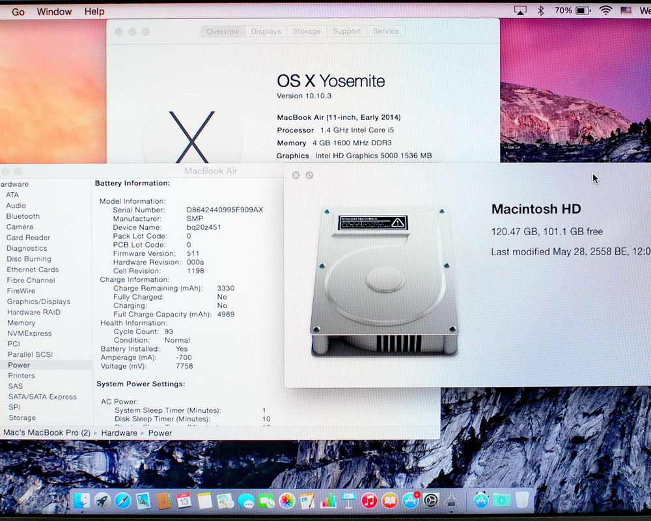Open Contacts book icon in Dock
This screenshot has height=521, width=651.
164,501
